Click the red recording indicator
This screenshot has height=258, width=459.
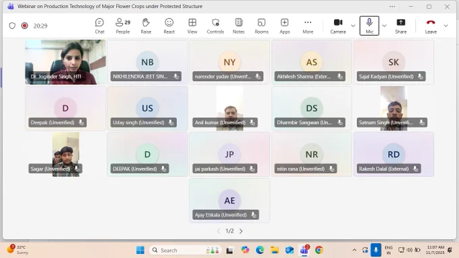pos(24,26)
